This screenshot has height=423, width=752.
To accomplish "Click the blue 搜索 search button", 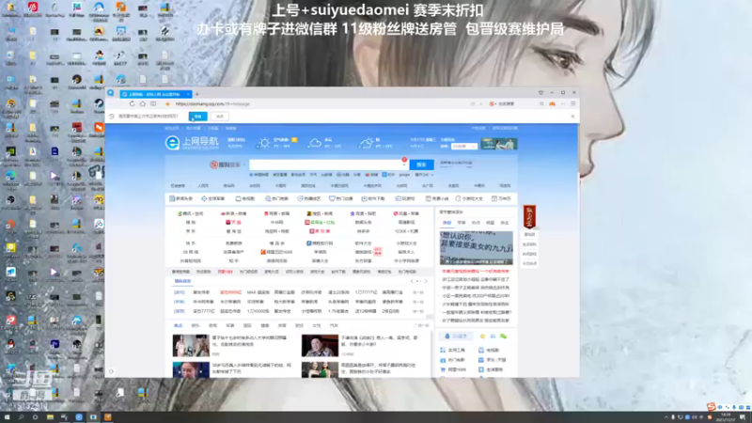I will [x=421, y=164].
